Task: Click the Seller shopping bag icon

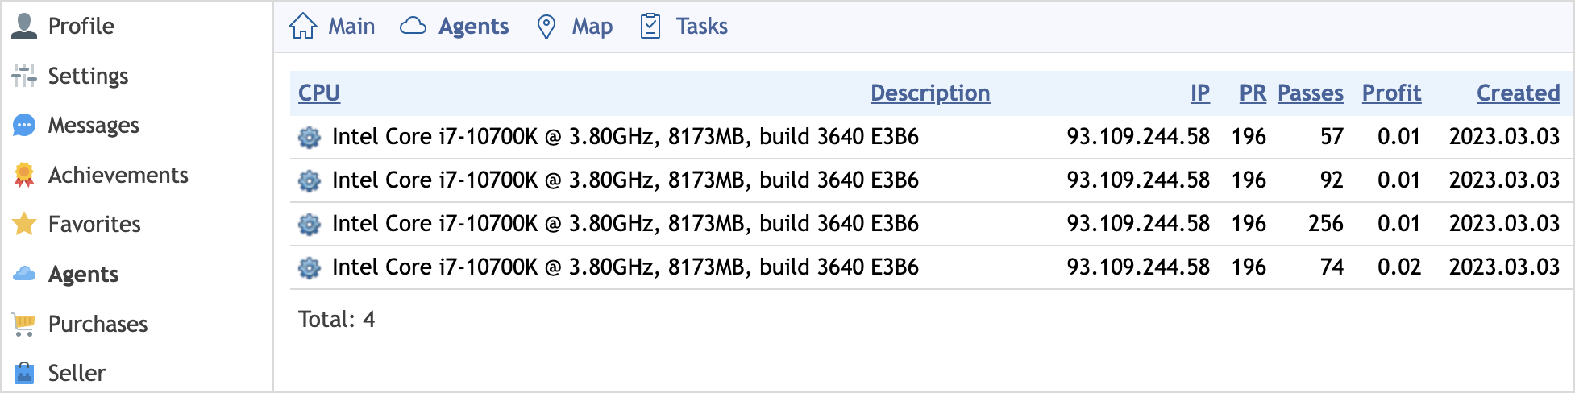Action: click(24, 373)
